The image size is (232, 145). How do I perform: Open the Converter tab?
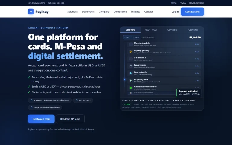[x=193, y=30]
